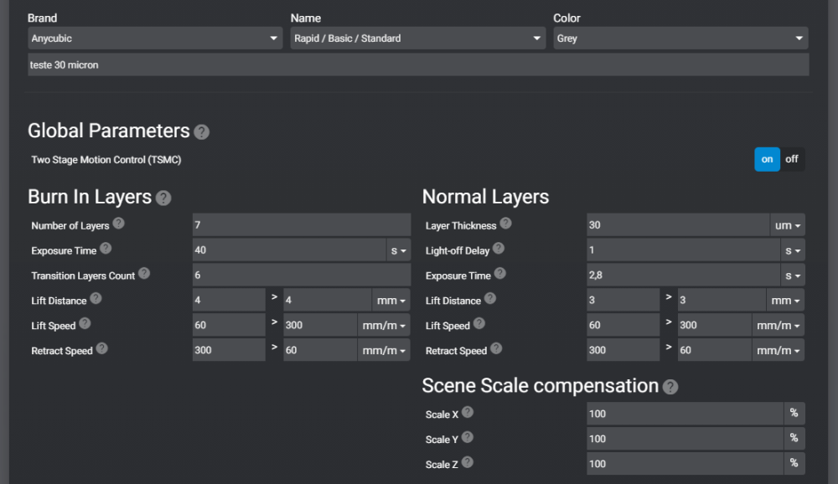
Task: Click help icon for Layer Thickness
Action: pos(505,224)
